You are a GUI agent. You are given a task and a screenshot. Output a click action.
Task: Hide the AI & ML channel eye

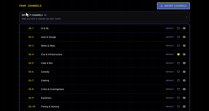pyautogui.click(x=184, y=28)
